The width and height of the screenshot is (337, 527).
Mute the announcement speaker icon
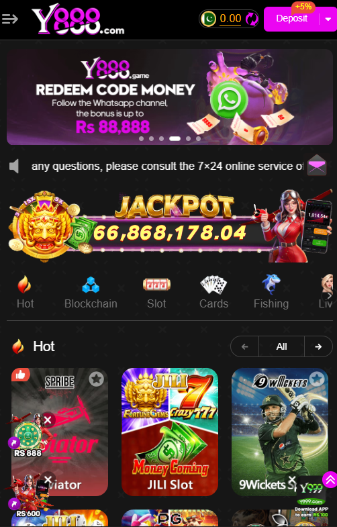point(14,166)
